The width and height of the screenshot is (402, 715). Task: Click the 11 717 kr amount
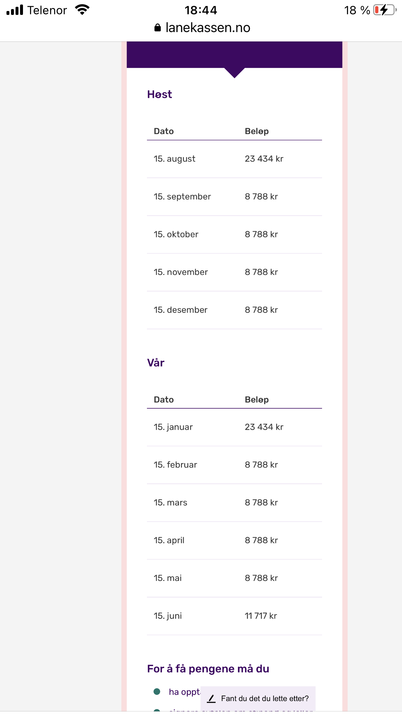(261, 616)
